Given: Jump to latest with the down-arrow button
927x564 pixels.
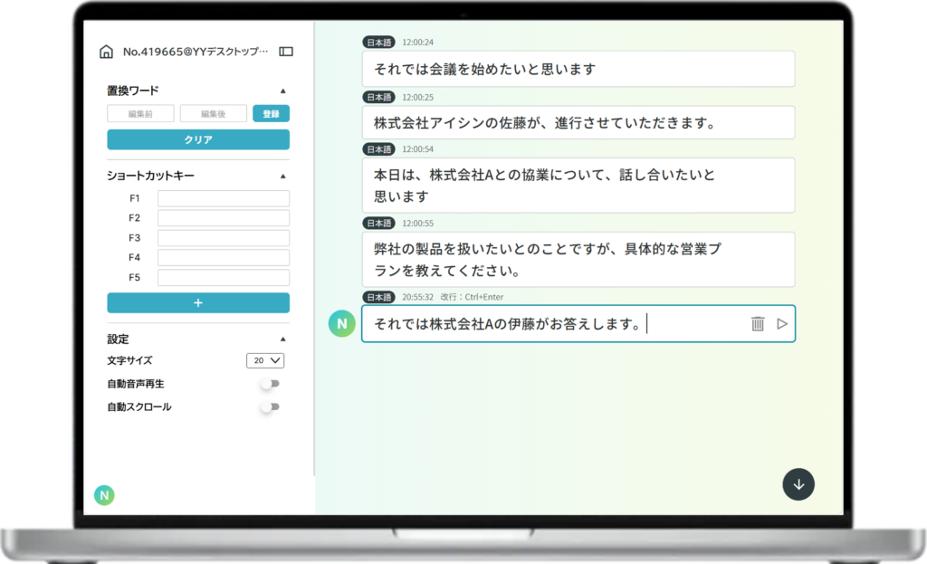Looking at the screenshot, I should pyautogui.click(x=798, y=484).
